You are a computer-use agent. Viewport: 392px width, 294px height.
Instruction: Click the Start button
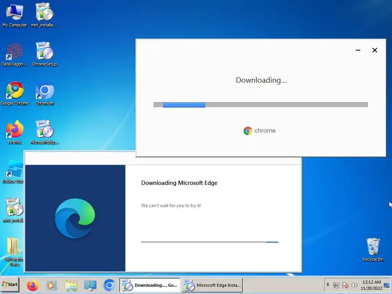click(x=10, y=284)
